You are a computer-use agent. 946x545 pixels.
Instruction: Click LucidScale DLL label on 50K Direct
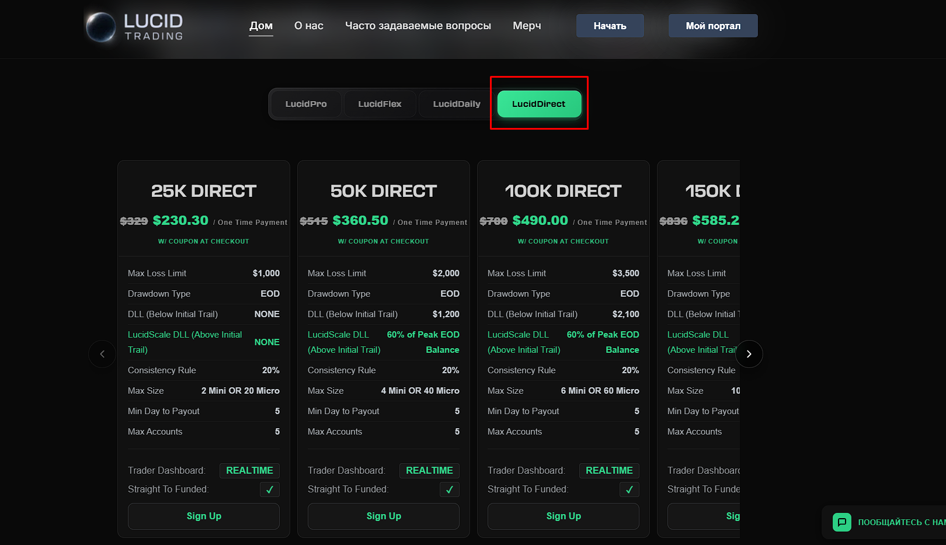pyautogui.click(x=344, y=342)
